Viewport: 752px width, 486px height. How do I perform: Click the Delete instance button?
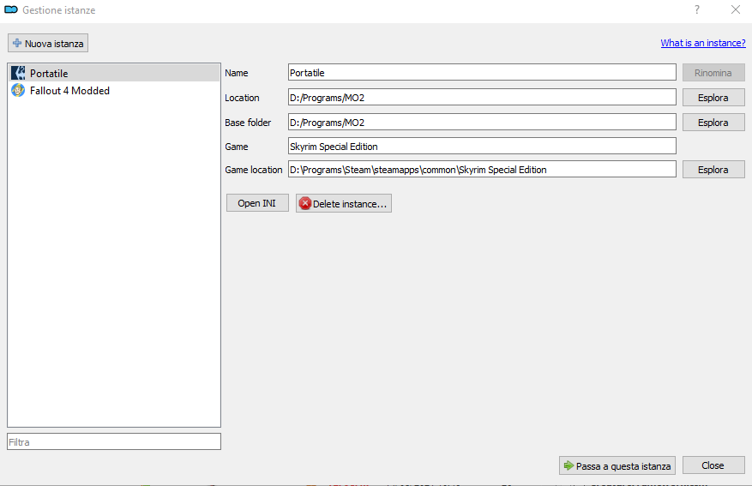tap(343, 203)
